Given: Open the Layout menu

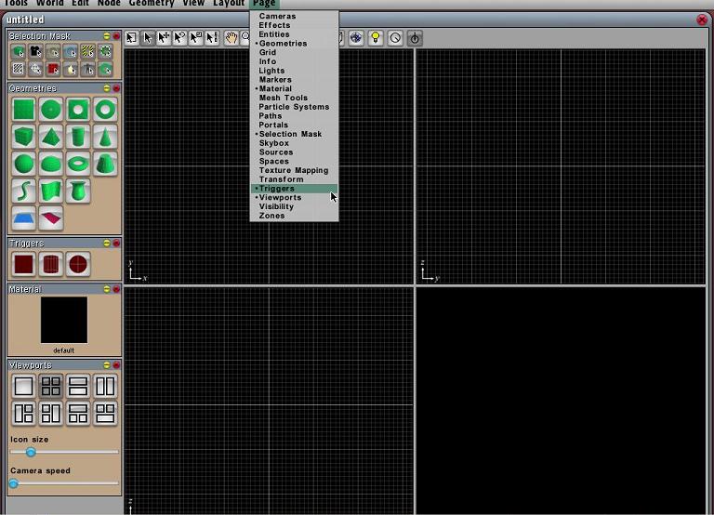Looking at the screenshot, I should [229, 4].
